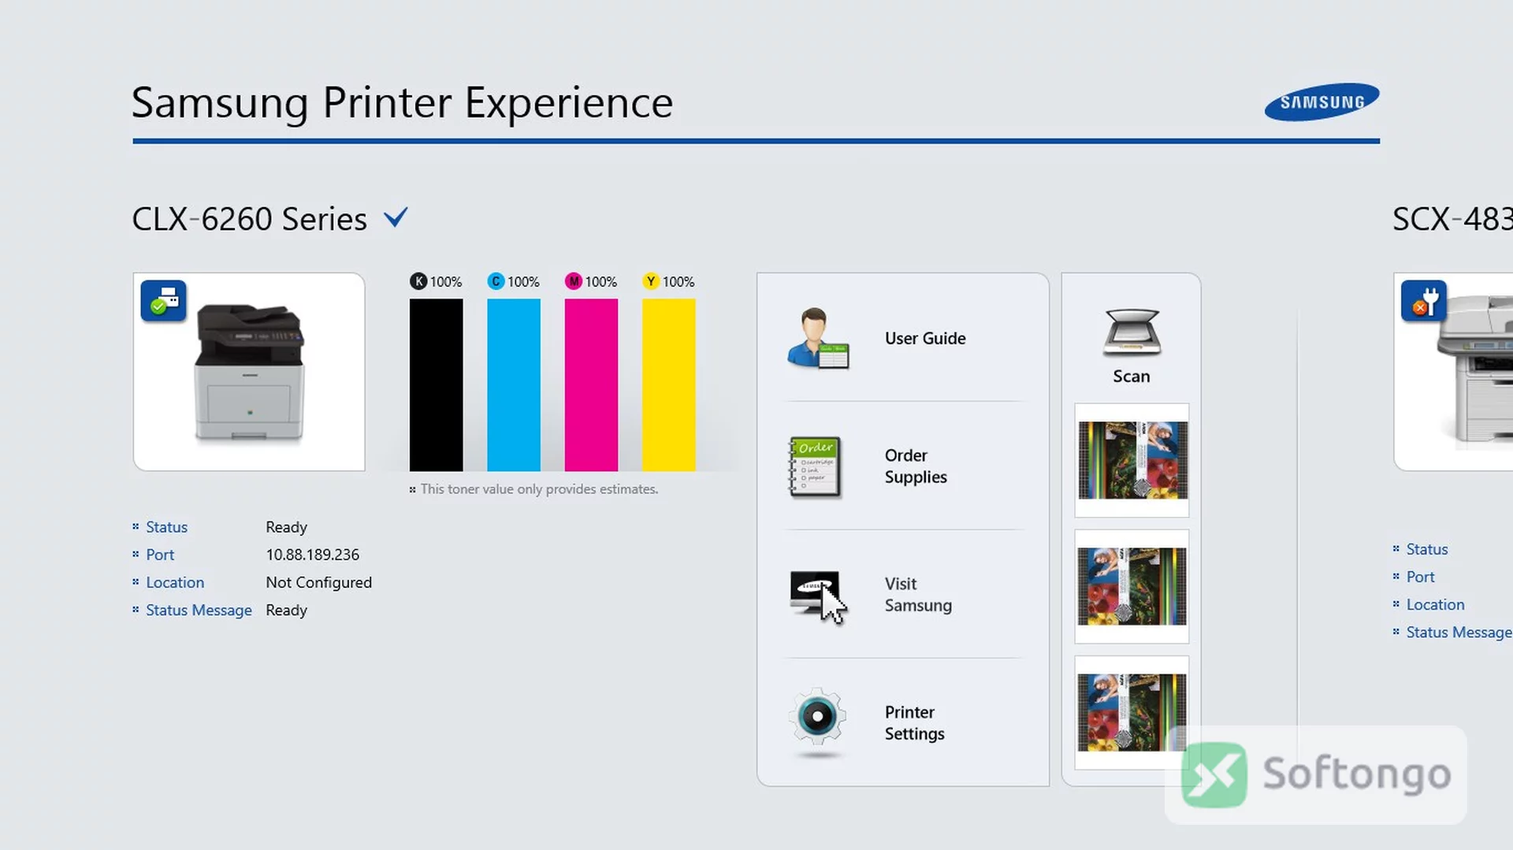Click the black K toner label icon
1513x850 pixels.
click(418, 281)
